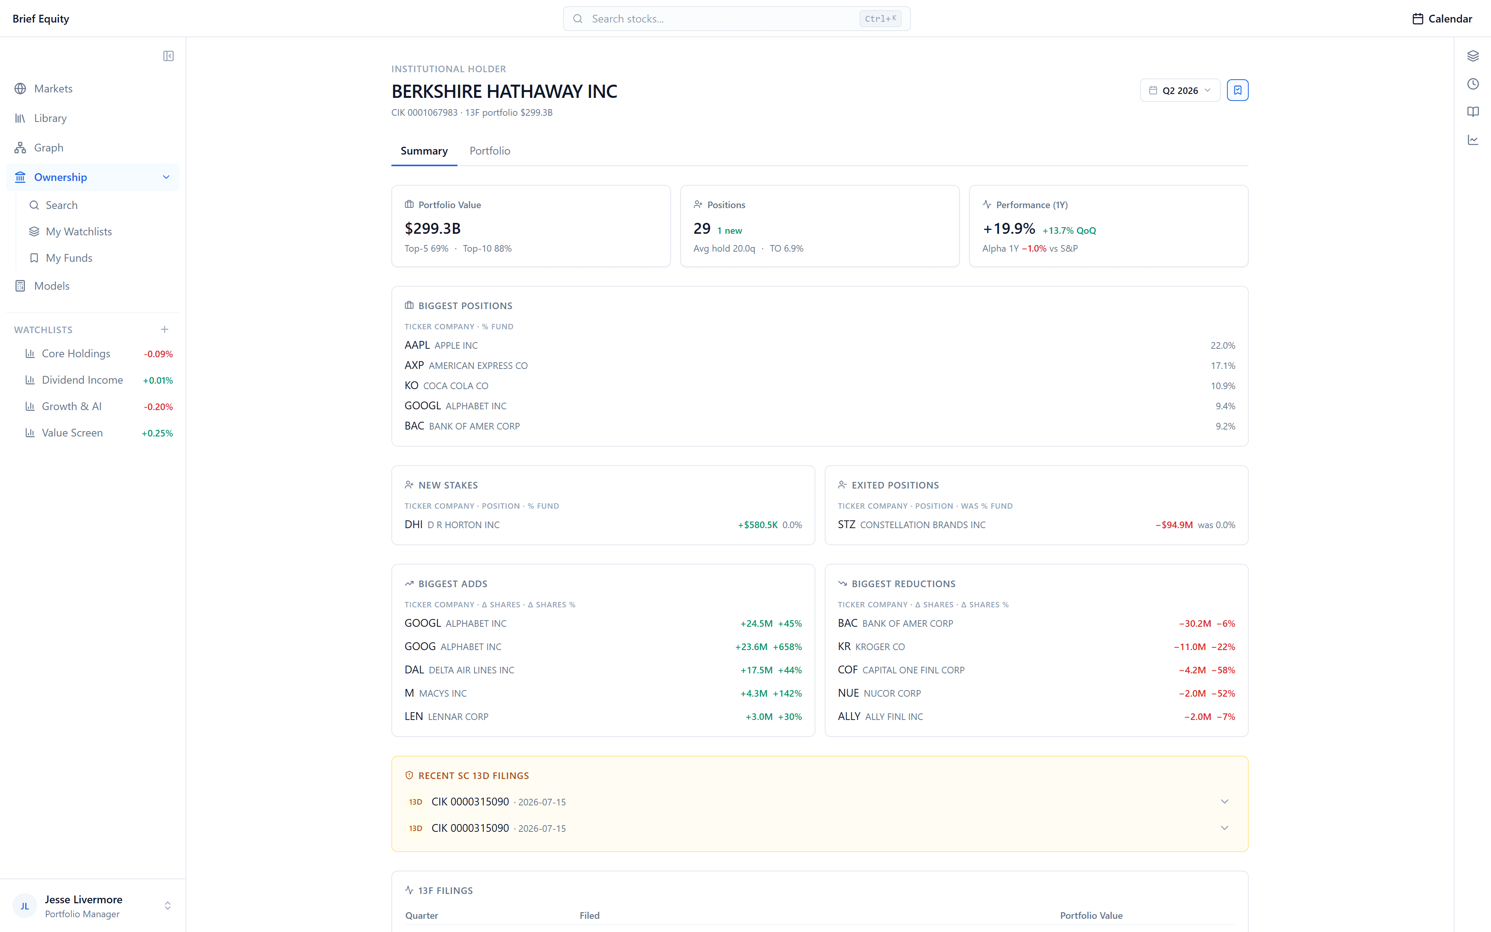This screenshot has width=1491, height=932.
Task: Click the JL user avatar
Action: [x=24, y=906]
